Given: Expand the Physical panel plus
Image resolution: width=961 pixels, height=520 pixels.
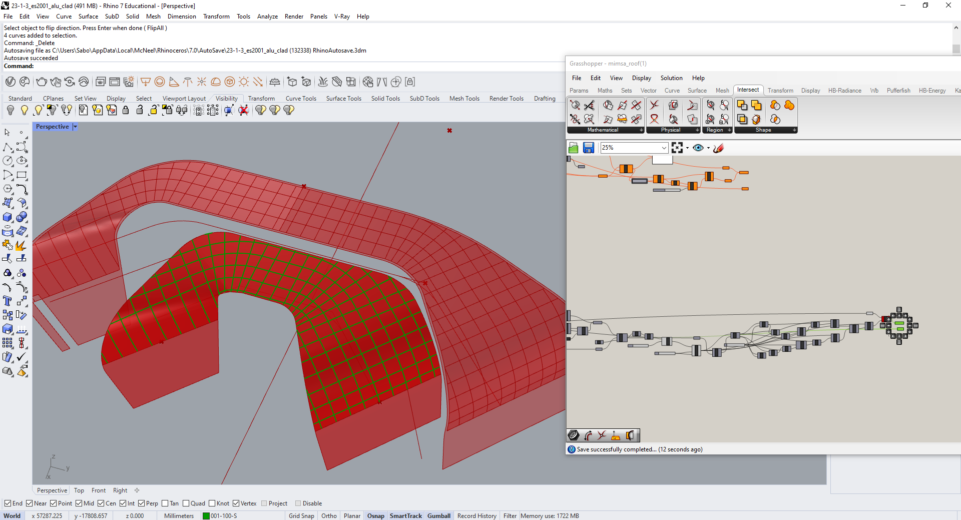Looking at the screenshot, I should click(697, 130).
